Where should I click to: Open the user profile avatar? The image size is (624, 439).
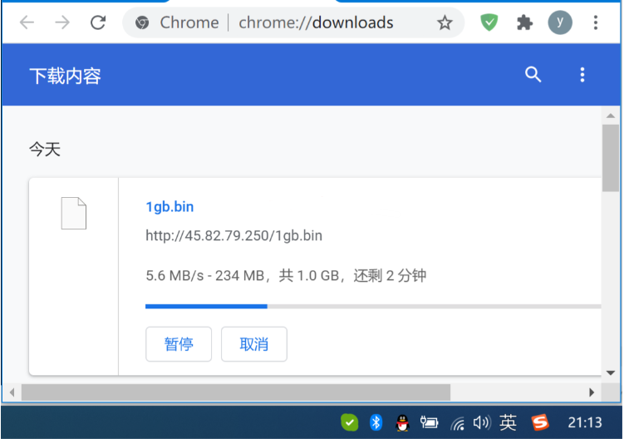(560, 22)
